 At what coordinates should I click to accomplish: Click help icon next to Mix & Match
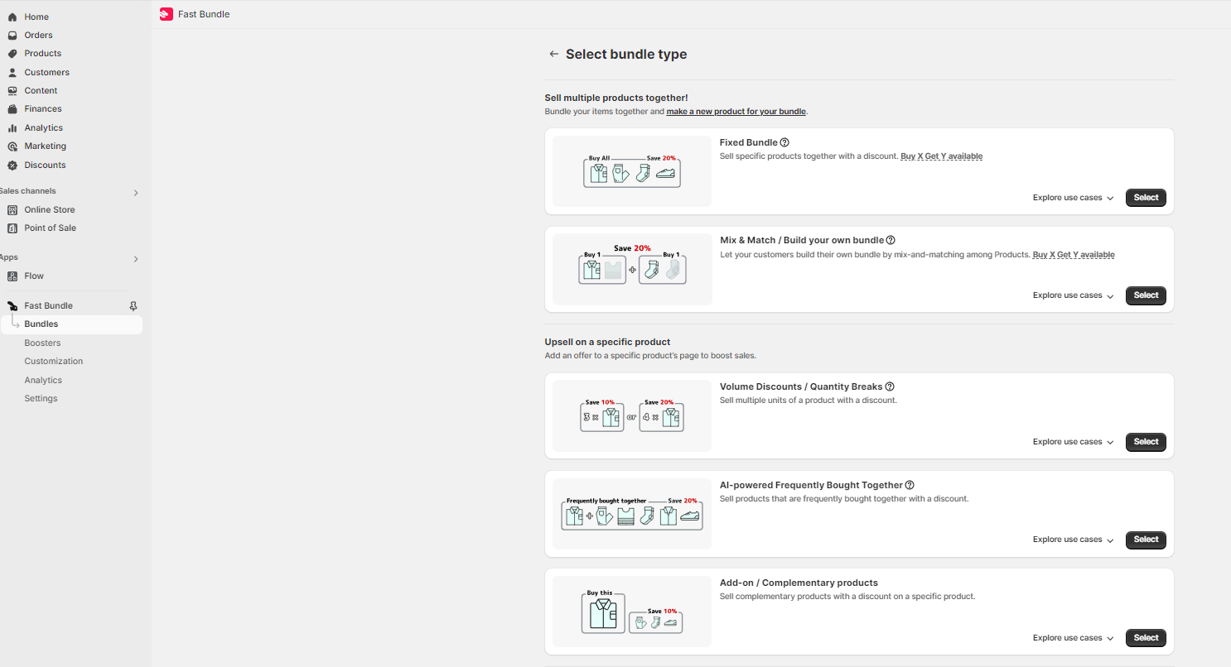pyautogui.click(x=891, y=240)
